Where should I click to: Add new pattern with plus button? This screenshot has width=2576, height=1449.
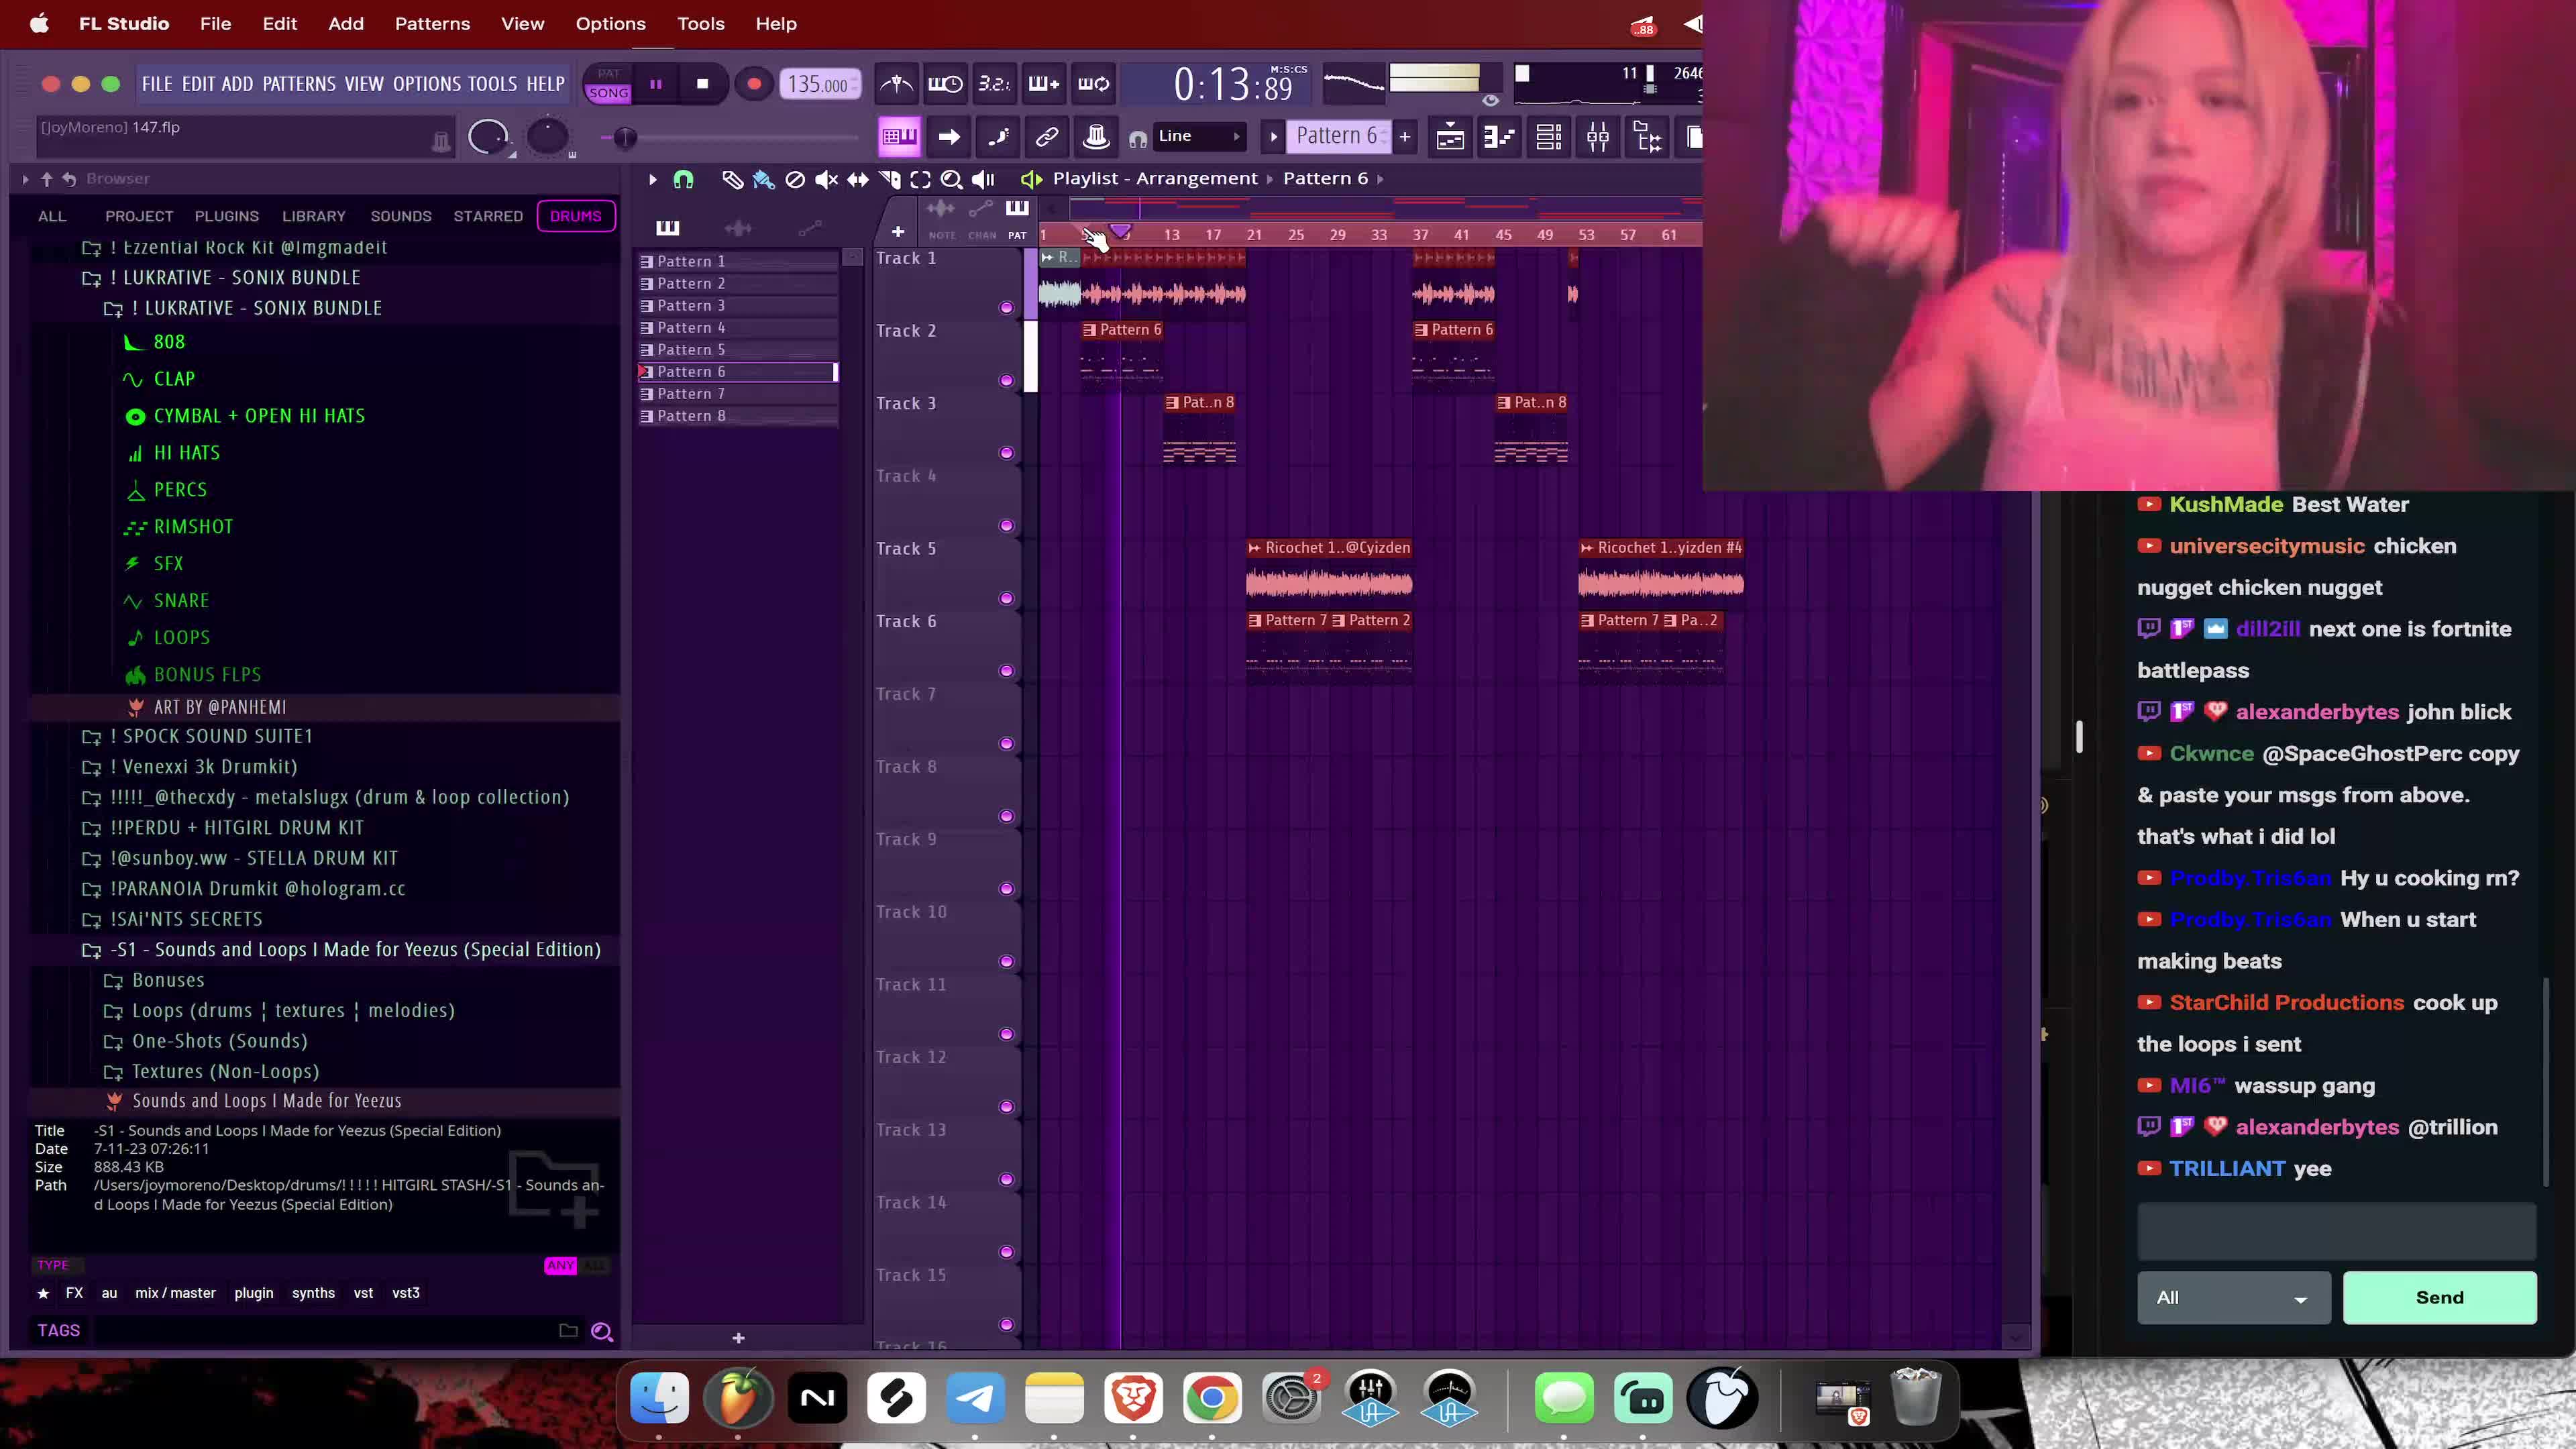[1405, 136]
